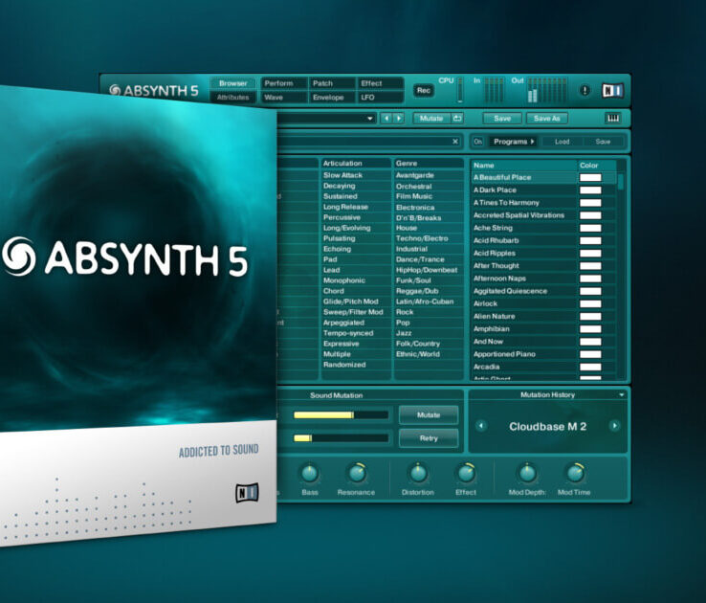Viewport: 706px width, 603px height.
Task: Click the Effect macro knob
Action: pyautogui.click(x=466, y=473)
